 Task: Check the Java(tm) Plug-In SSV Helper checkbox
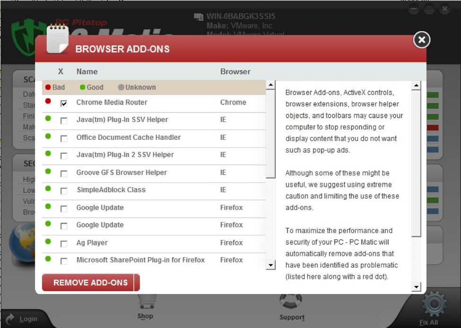click(64, 121)
